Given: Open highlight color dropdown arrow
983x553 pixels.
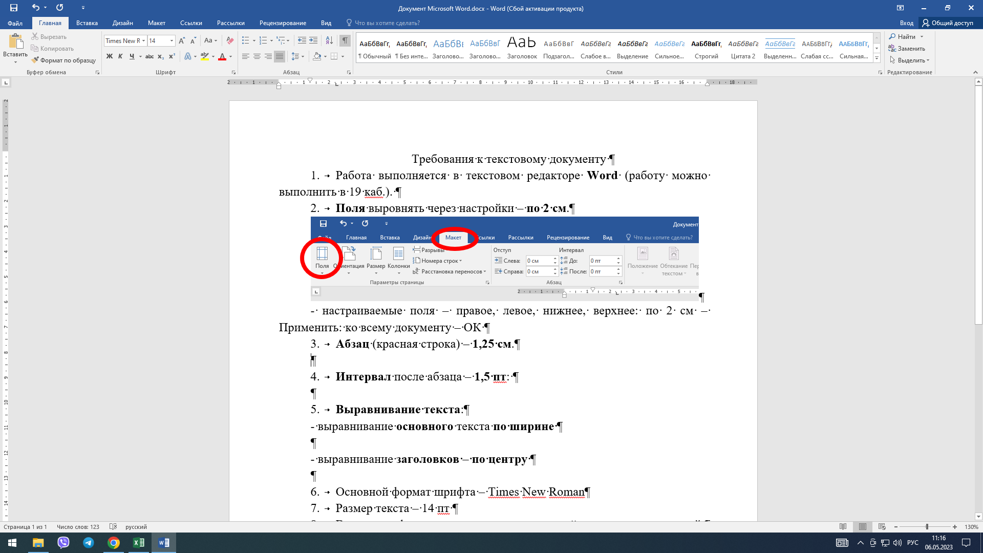Looking at the screenshot, I should [213, 56].
